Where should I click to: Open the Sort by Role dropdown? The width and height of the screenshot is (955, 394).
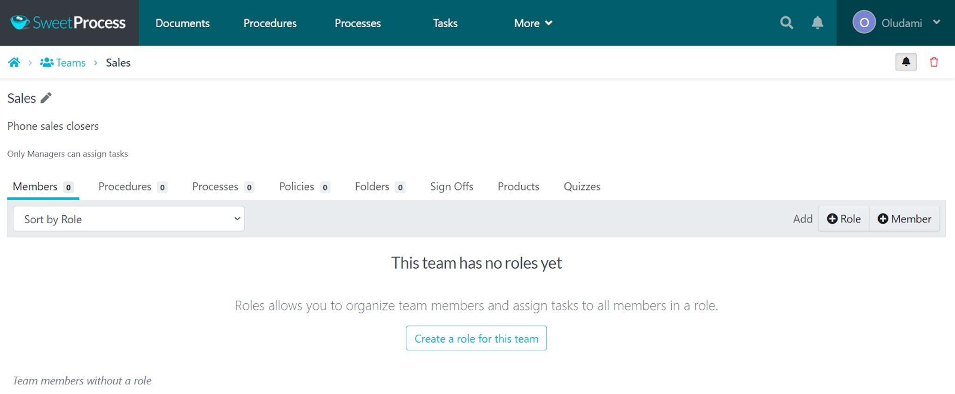(x=129, y=219)
